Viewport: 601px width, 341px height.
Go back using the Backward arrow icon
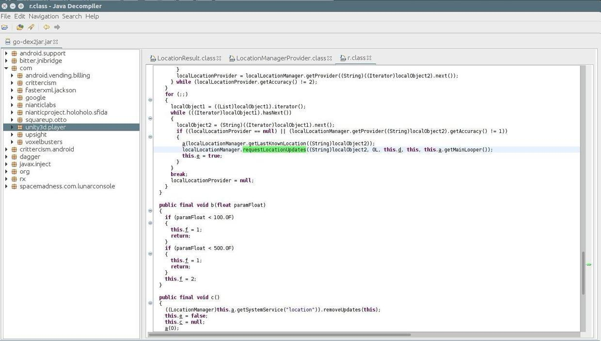pos(47,28)
